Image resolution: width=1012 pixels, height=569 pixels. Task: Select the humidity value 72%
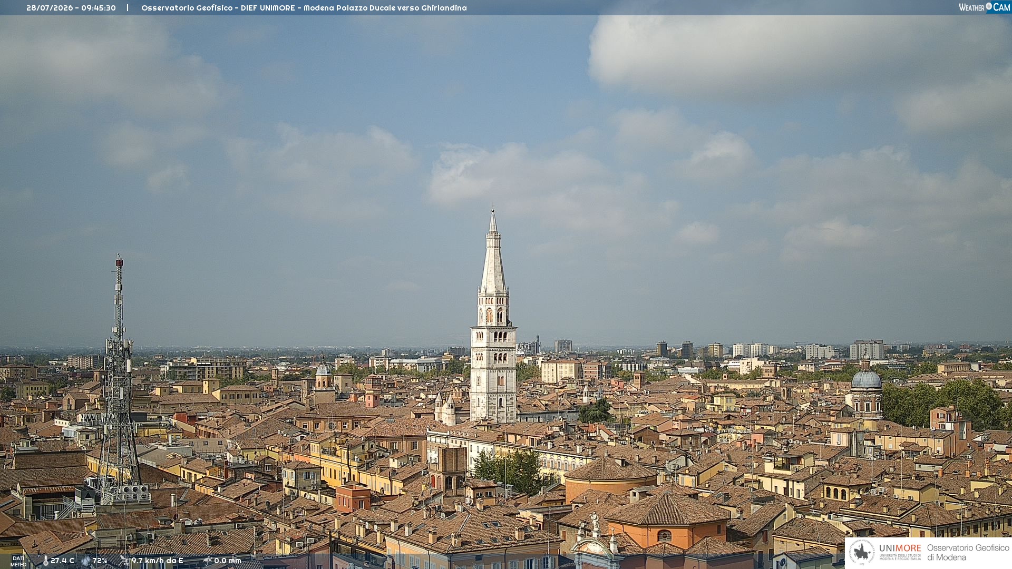pos(100,561)
